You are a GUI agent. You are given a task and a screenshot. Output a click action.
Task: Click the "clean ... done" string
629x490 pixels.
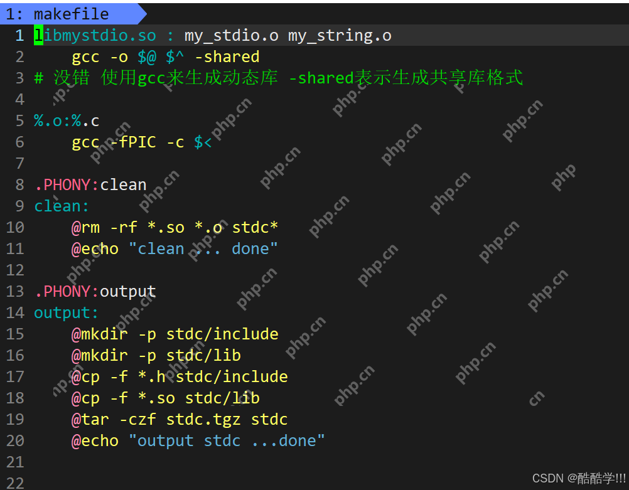point(203,248)
